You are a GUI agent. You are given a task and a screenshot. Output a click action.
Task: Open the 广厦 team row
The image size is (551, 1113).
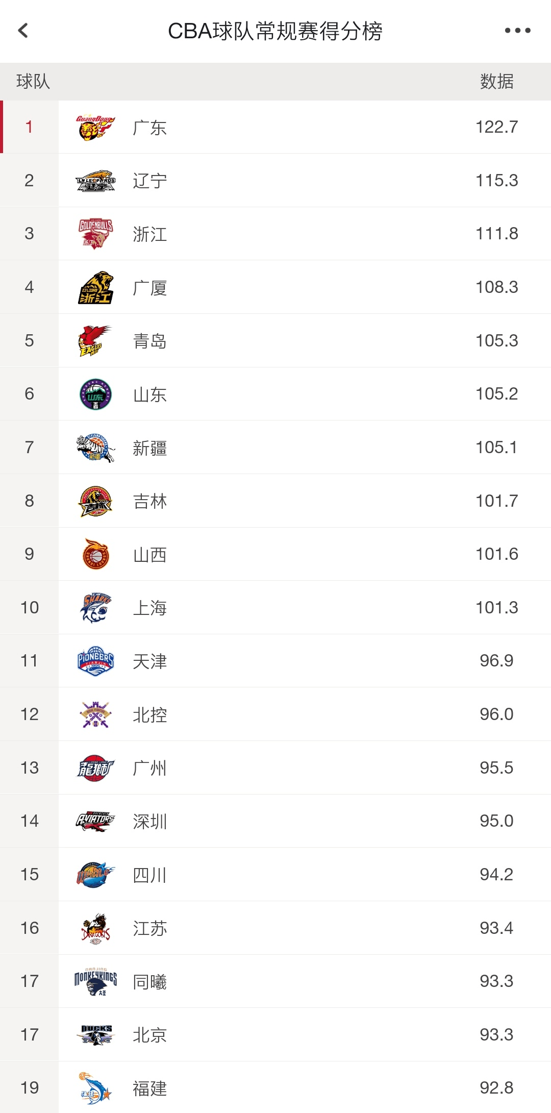click(275, 287)
